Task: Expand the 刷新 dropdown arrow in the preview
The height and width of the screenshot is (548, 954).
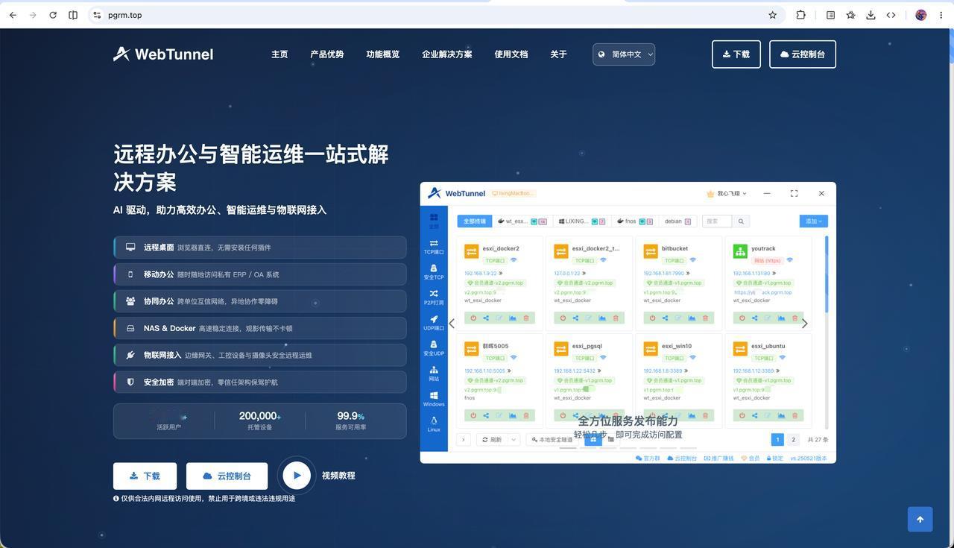Action: (x=514, y=440)
